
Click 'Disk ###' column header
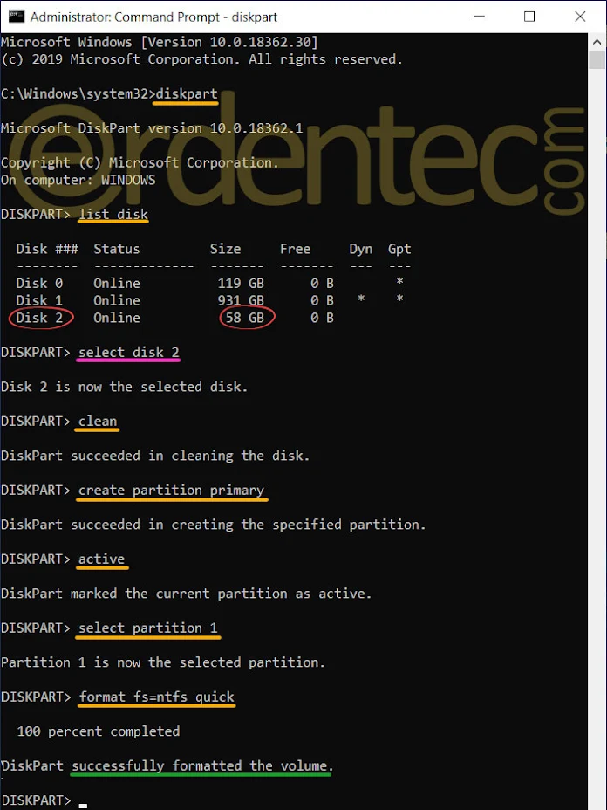[x=47, y=249]
